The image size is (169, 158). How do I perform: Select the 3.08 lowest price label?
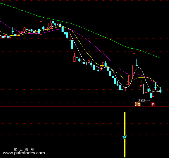142,101
